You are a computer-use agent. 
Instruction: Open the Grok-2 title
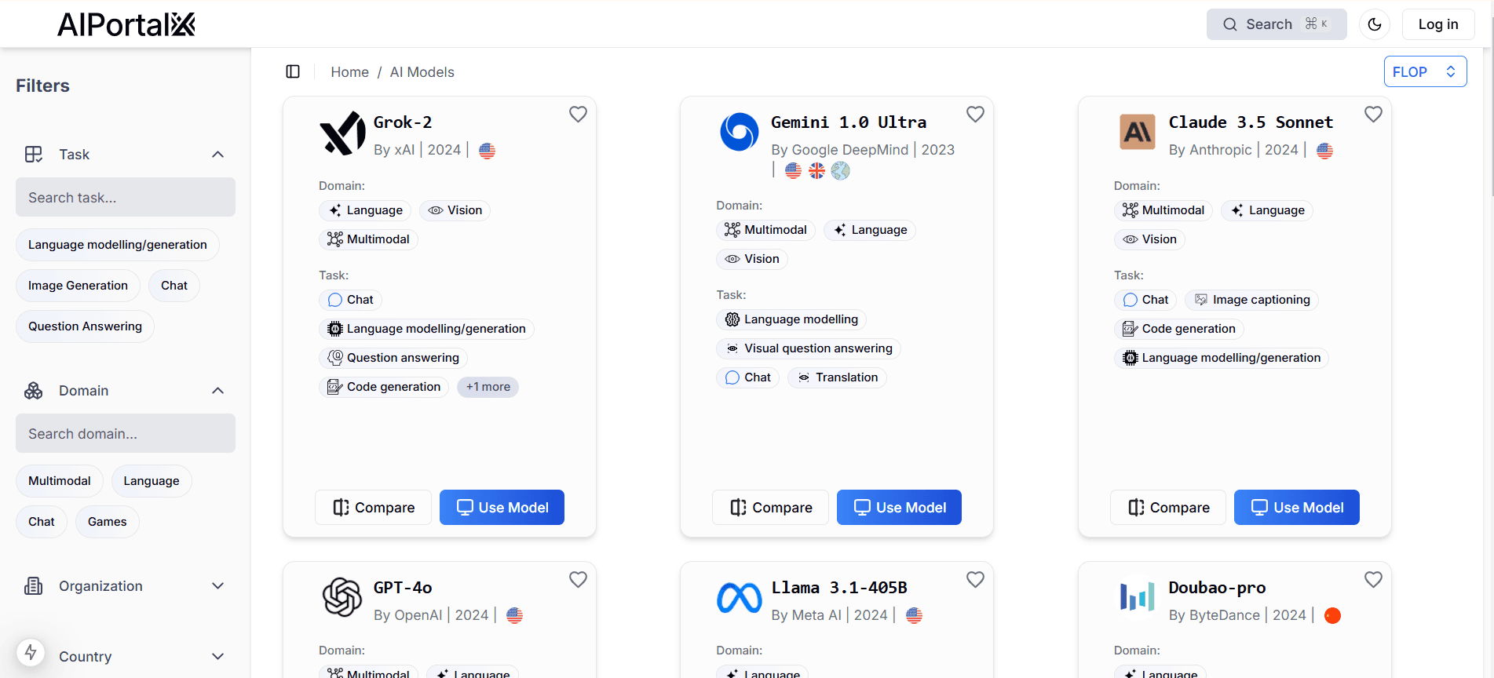point(403,122)
